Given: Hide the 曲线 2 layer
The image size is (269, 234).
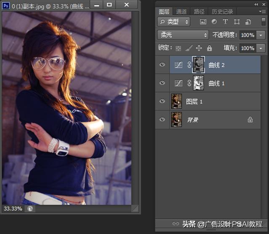Looking at the screenshot, I should pos(162,64).
